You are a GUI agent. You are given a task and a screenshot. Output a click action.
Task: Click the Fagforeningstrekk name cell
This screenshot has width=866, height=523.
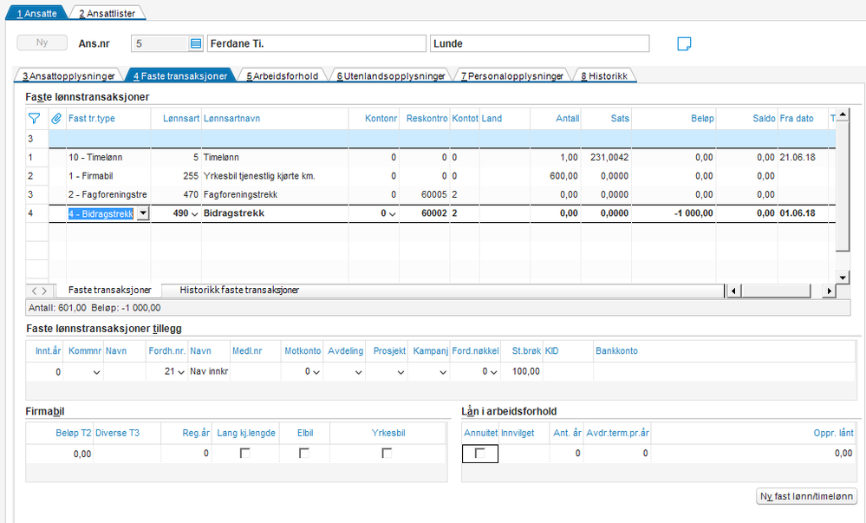click(x=275, y=194)
